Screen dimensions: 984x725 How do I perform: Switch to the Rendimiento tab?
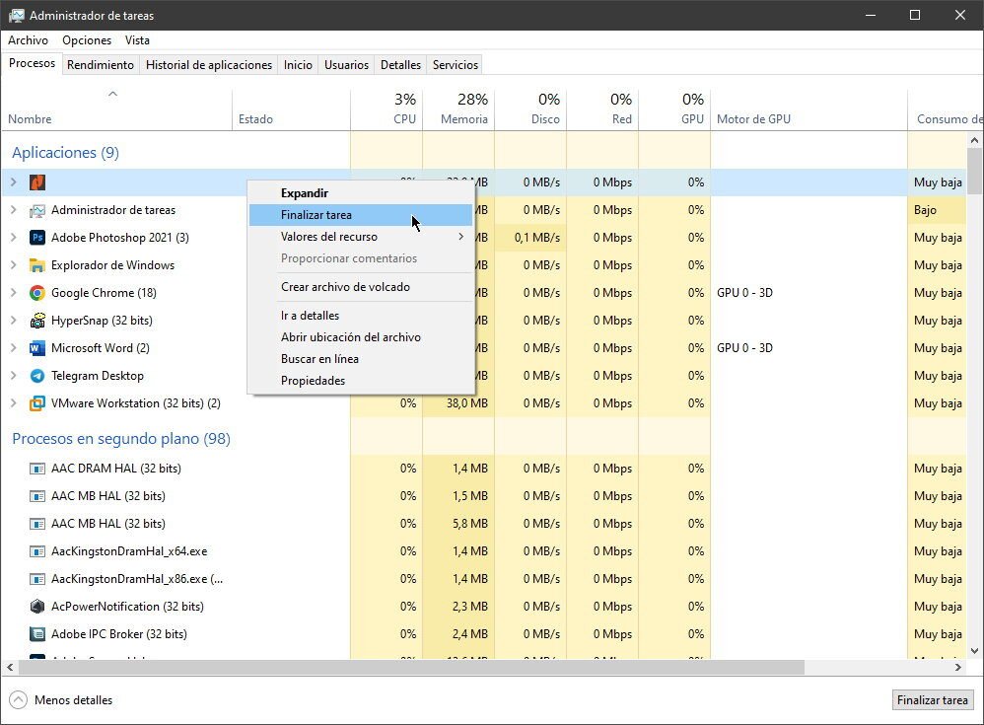pos(100,64)
